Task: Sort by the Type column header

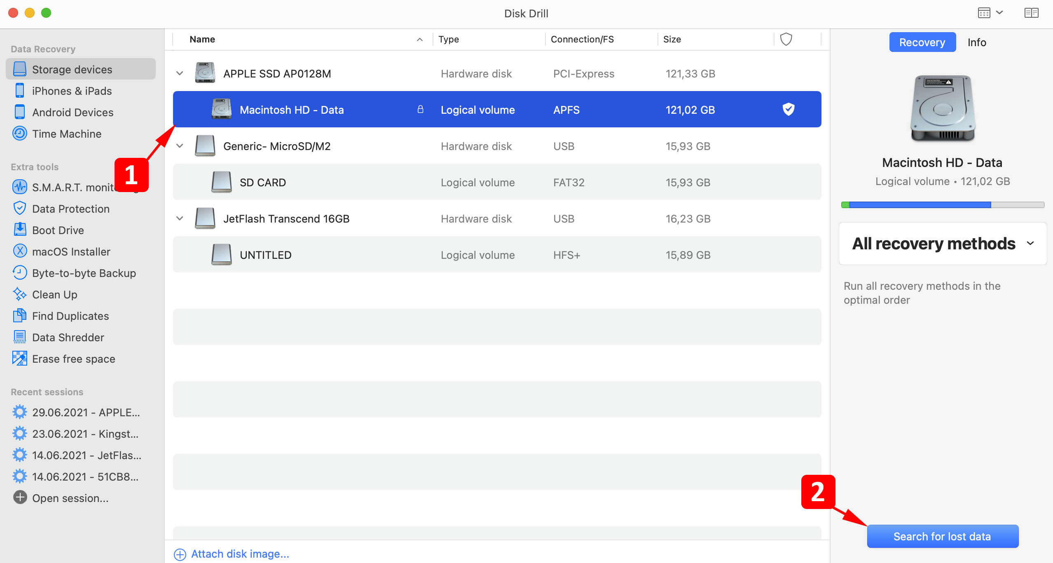Action: 489,39
